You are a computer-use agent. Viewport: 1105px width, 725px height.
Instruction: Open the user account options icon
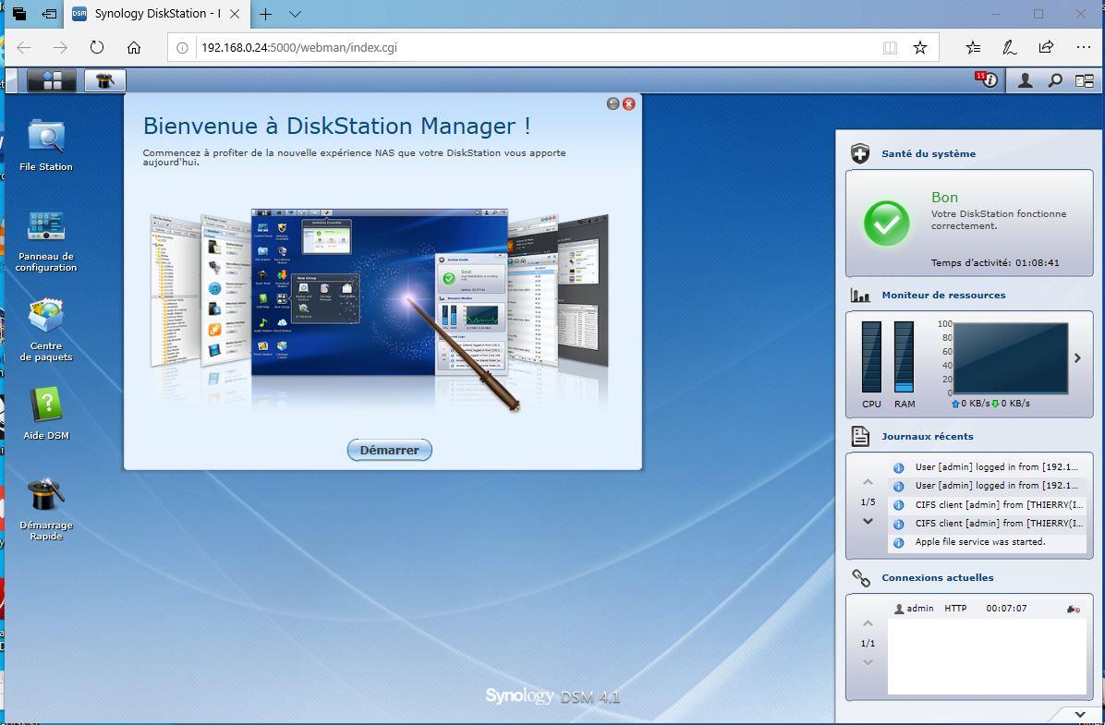[1025, 81]
